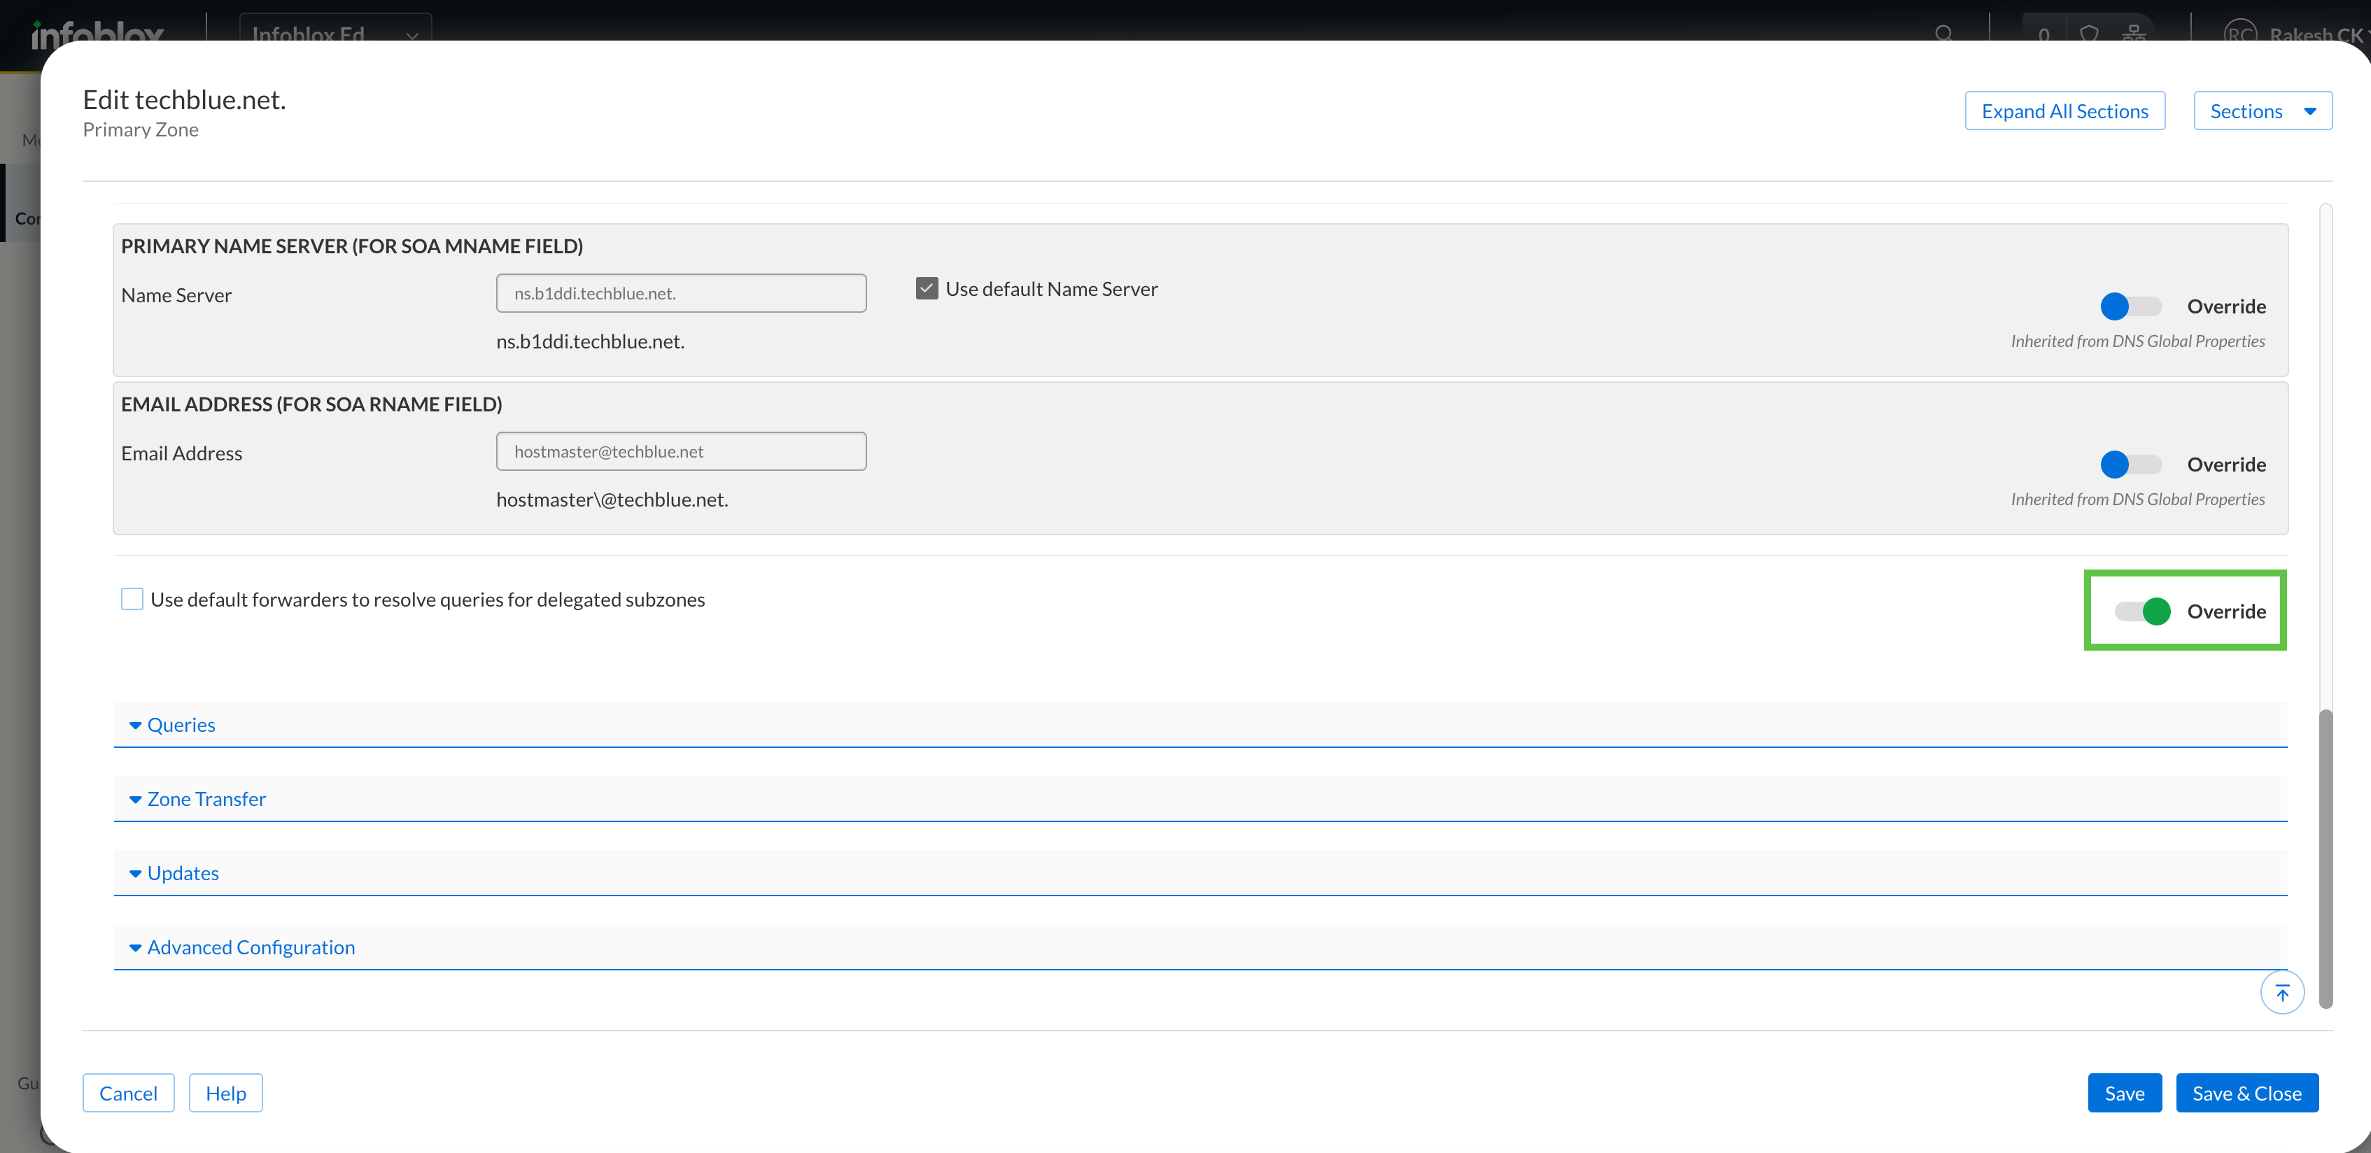Toggle Override switch for Name Server
Viewport: 2371px width, 1153px height.
pyautogui.click(x=2130, y=306)
